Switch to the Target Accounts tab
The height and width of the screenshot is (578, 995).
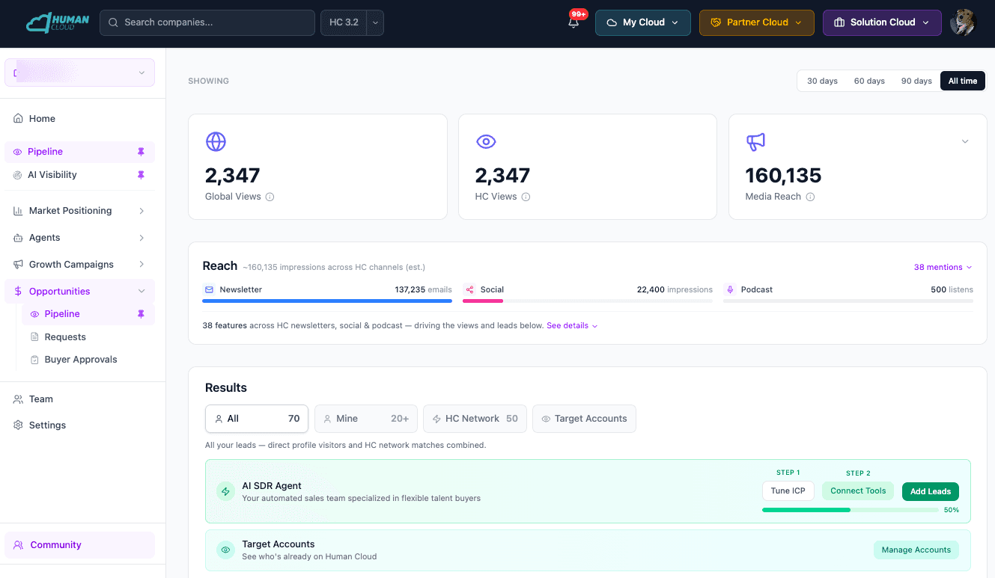(x=584, y=419)
